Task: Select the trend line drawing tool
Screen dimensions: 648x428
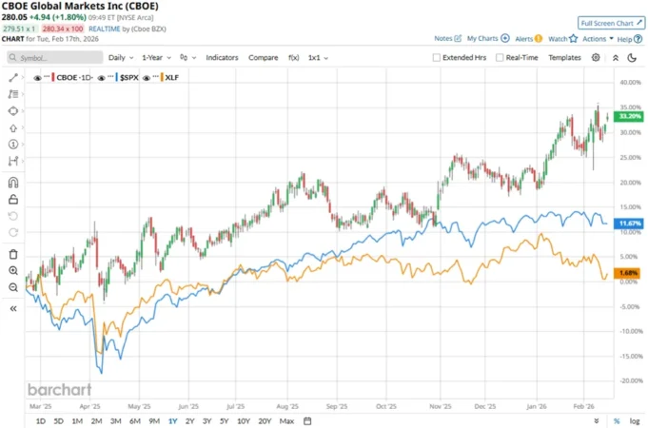Action: click(13, 77)
